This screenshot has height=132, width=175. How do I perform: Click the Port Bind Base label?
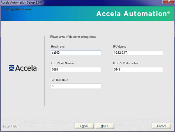pyautogui.click(x=59, y=80)
